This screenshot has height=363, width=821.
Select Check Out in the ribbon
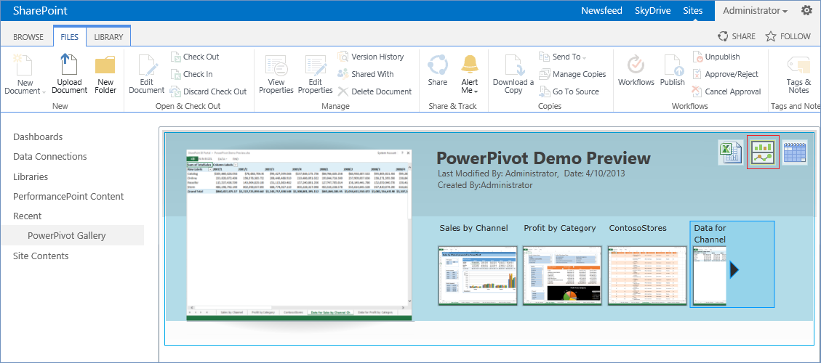pos(195,57)
